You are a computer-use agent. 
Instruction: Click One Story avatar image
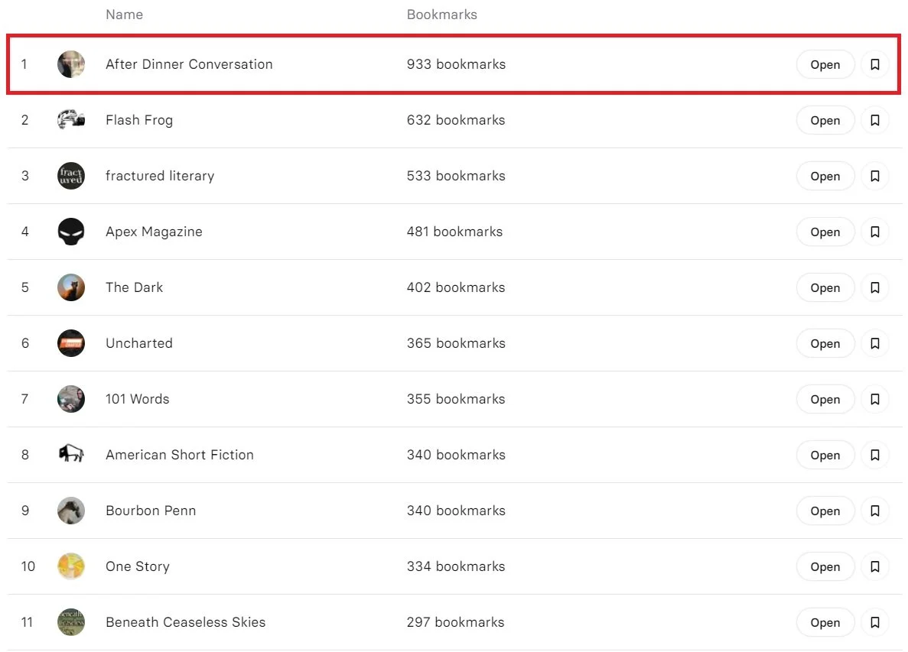pos(71,566)
